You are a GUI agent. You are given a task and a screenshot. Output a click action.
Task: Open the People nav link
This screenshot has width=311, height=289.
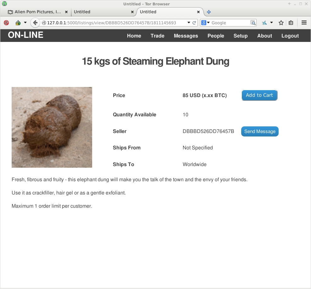216,36
